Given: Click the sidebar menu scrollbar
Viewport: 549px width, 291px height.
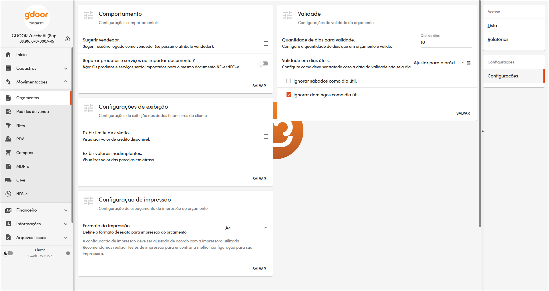Looking at the screenshot, I should click(x=72, y=135).
